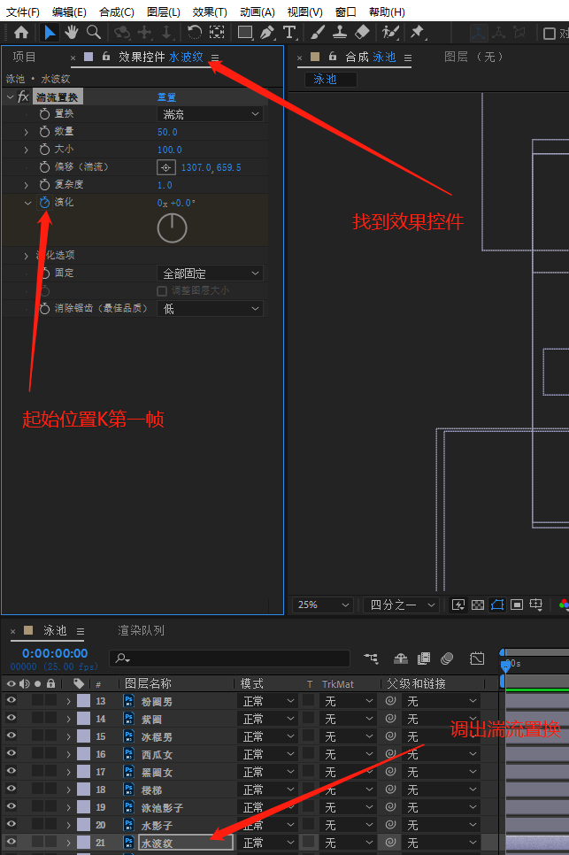The height and width of the screenshot is (855, 569).
Task: Toggle mask and shape path visibility
Action: tap(497, 605)
